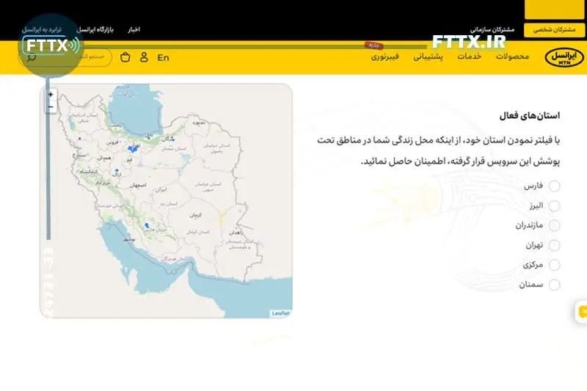The width and height of the screenshot is (587, 391).
Task: Open the فیبرنوری menu item
Action: tap(384, 57)
